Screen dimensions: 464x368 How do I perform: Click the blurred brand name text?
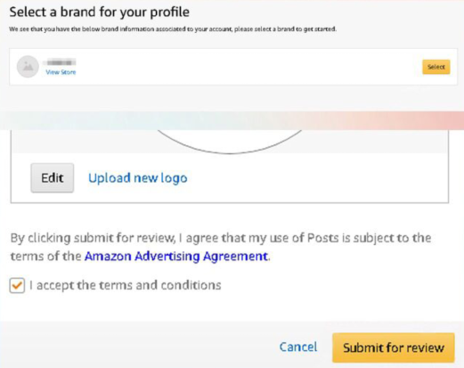[60, 62]
